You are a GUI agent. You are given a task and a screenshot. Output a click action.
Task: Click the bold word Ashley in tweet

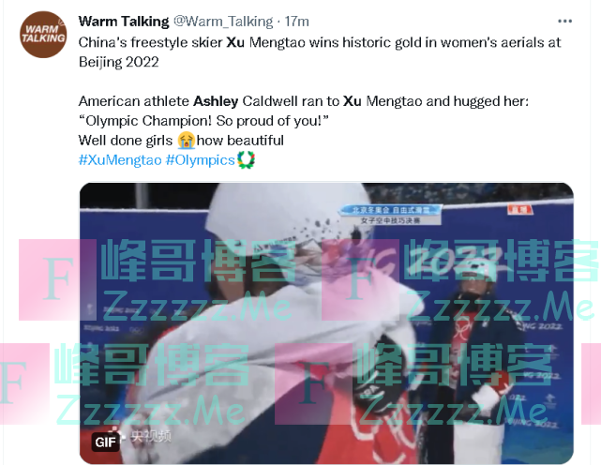216,101
